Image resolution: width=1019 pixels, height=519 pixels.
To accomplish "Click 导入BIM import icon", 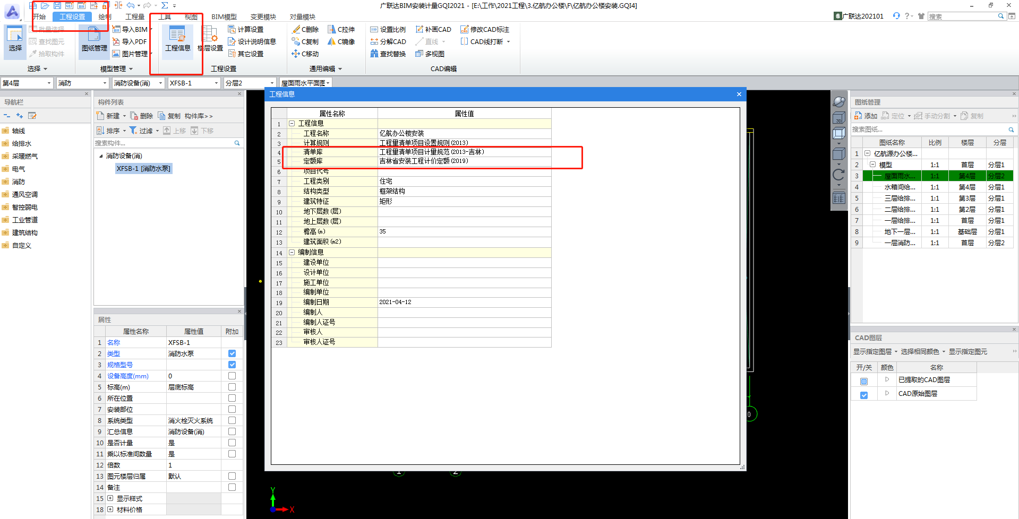I will point(130,29).
